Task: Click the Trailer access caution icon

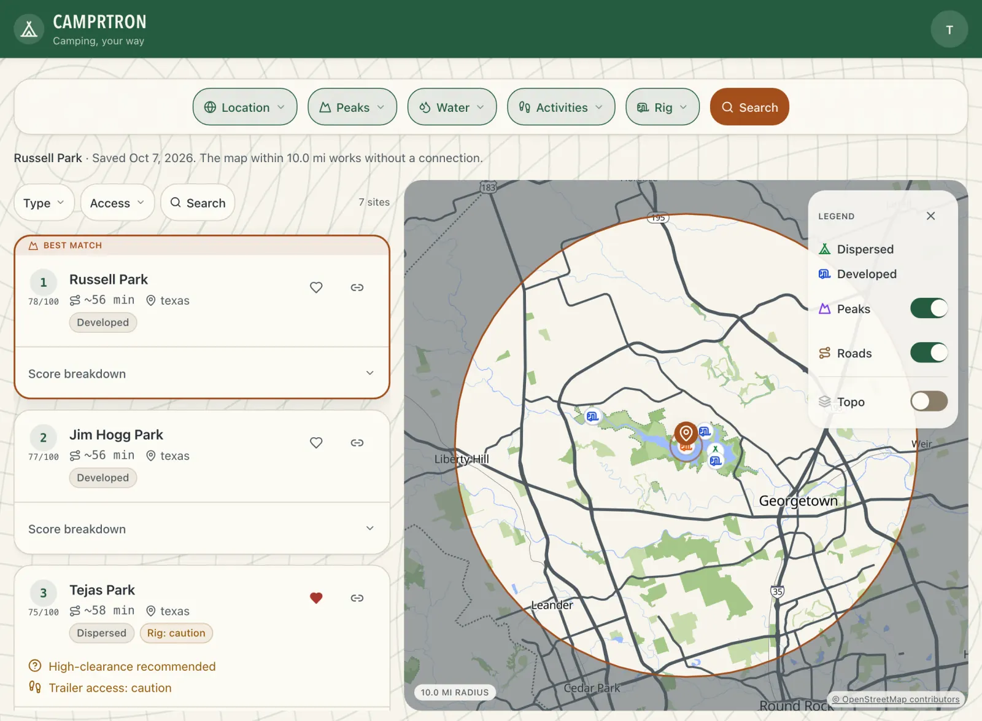Action: pyautogui.click(x=35, y=687)
